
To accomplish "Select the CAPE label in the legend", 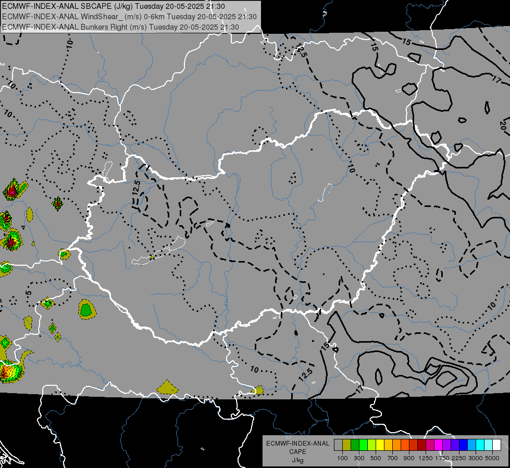I will [x=297, y=451].
